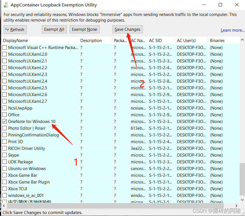Click the horizontal scrollbar thumb
The width and height of the screenshot is (245, 216).
[x=115, y=206]
